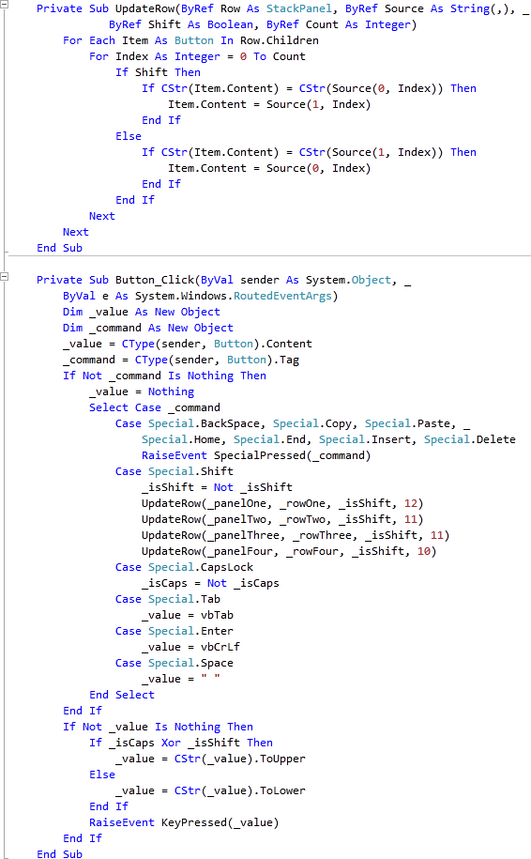Click the 'Case Special.Space' line
531x859 pixels.
pyautogui.click(x=174, y=663)
